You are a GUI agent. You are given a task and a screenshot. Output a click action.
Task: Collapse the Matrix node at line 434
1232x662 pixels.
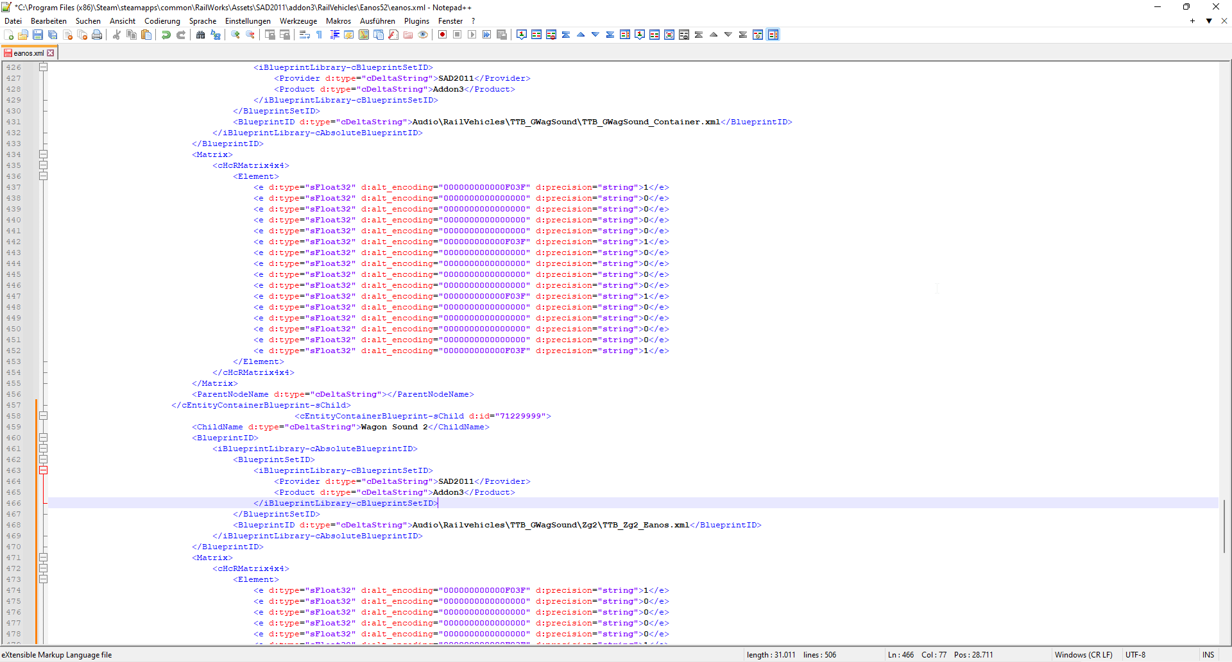point(43,154)
